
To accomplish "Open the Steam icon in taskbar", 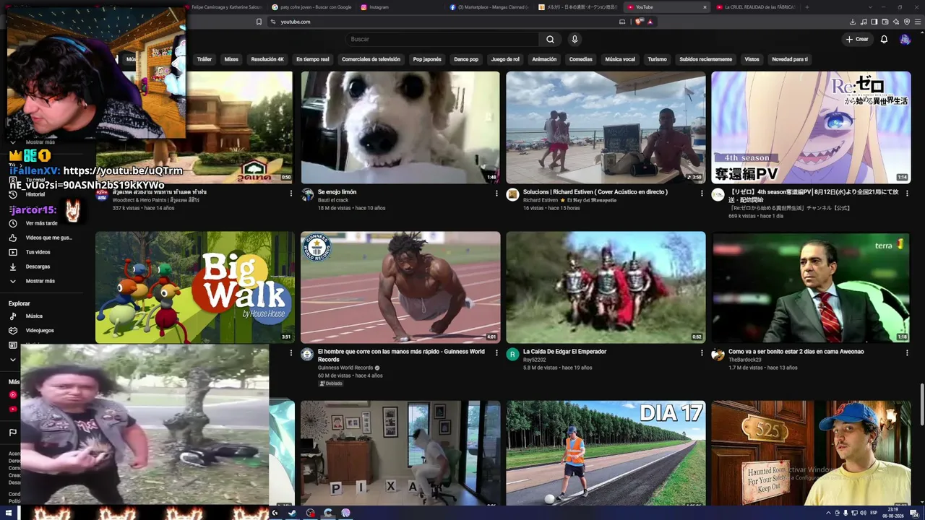I will 292,513.
